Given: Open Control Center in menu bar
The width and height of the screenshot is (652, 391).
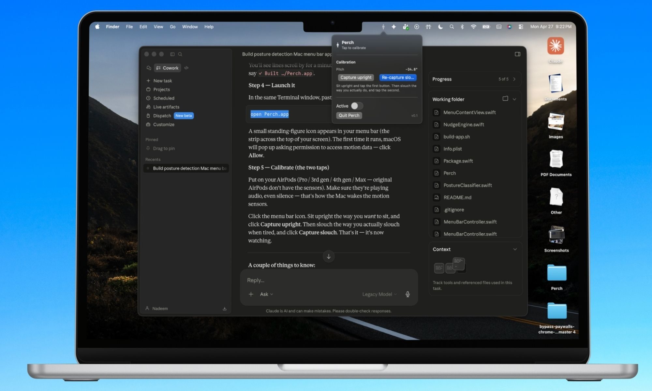Looking at the screenshot, I should point(521,27).
